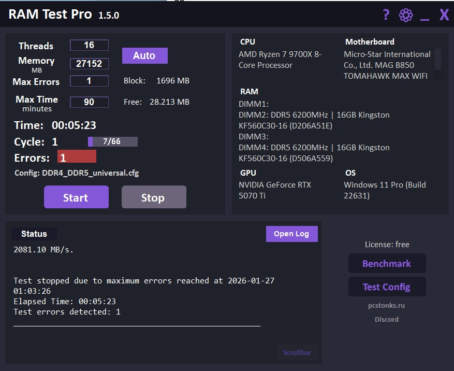The width and height of the screenshot is (454, 371).
Task: Click the 'Test stopped due to maximum errors' message
Action: (143, 286)
